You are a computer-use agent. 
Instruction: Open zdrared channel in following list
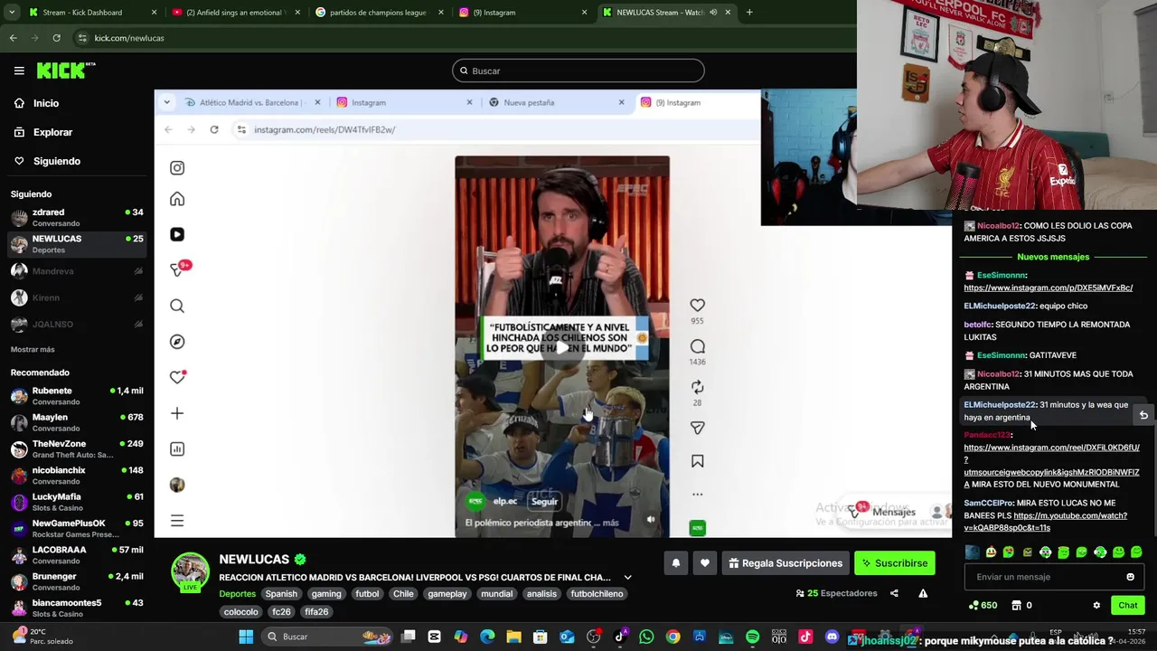77,217
